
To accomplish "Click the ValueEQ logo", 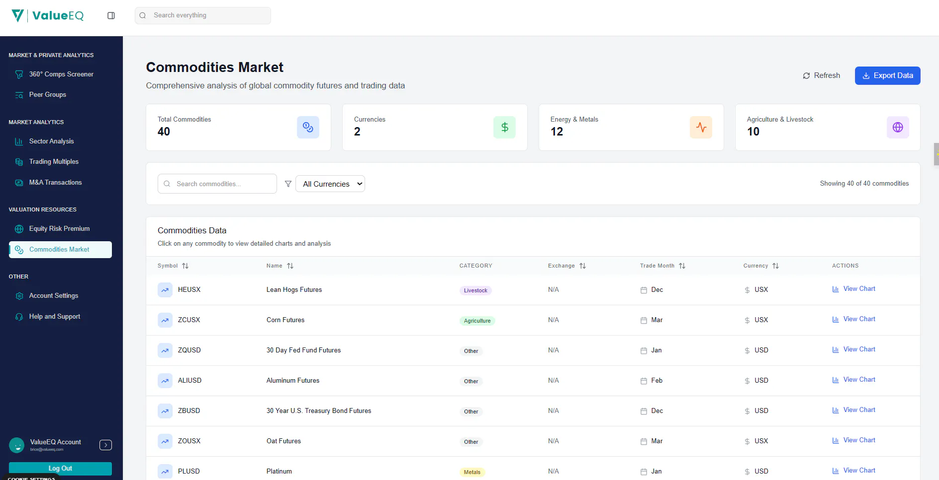I will point(48,15).
